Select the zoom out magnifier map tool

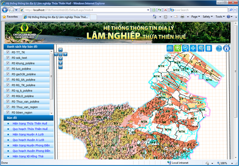pyautogui.click(x=185, y=48)
